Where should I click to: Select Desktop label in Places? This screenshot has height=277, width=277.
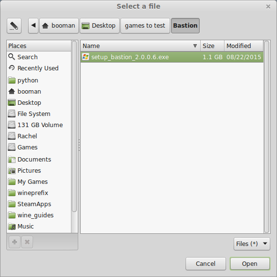tap(29, 103)
